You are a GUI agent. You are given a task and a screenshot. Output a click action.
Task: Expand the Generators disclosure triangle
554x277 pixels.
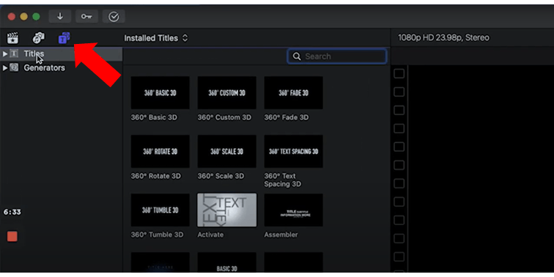pos(4,67)
